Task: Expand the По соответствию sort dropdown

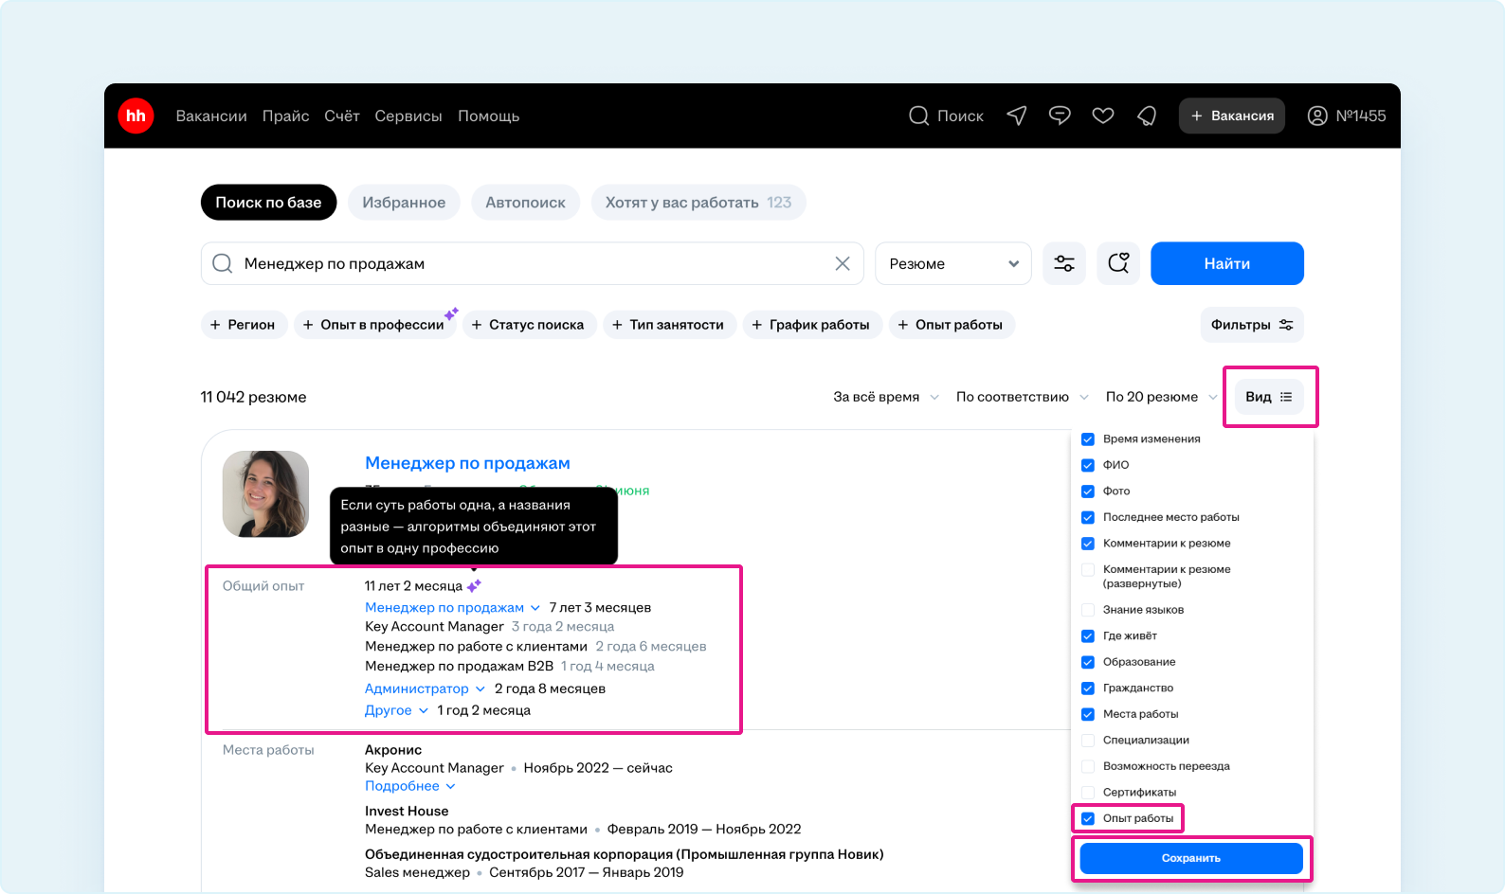Action: [1022, 397]
